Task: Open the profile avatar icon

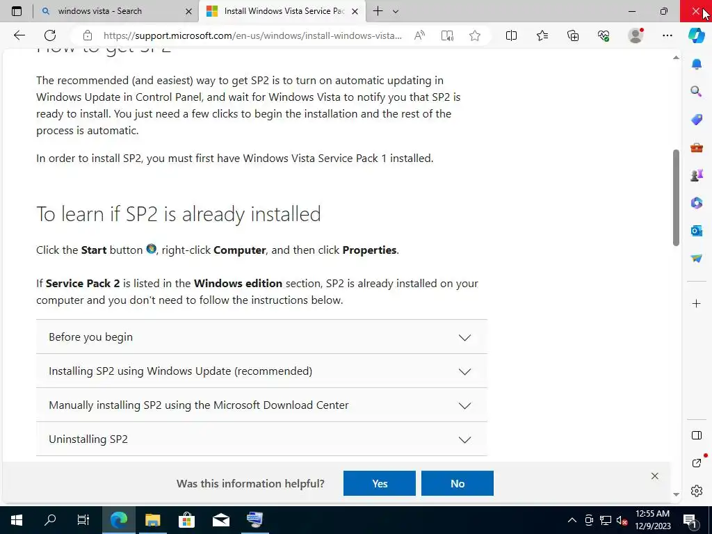Action: tap(636, 35)
